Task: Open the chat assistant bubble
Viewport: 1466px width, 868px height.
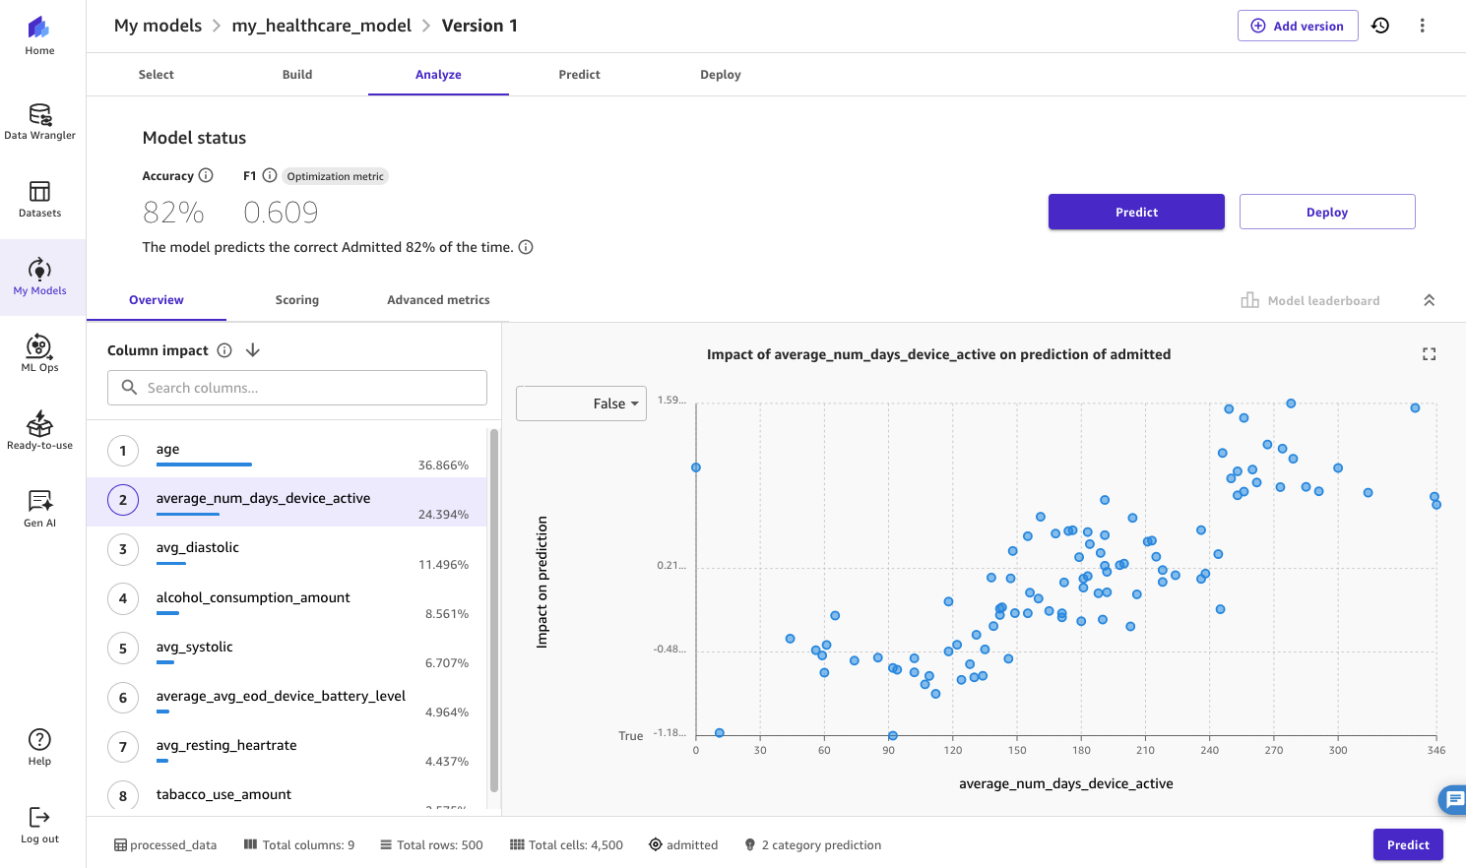Action: click(x=1454, y=800)
